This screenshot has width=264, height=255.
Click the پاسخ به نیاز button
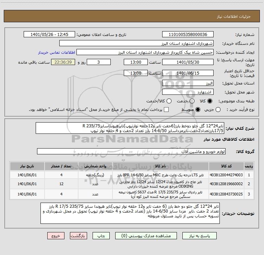tap(199, 236)
